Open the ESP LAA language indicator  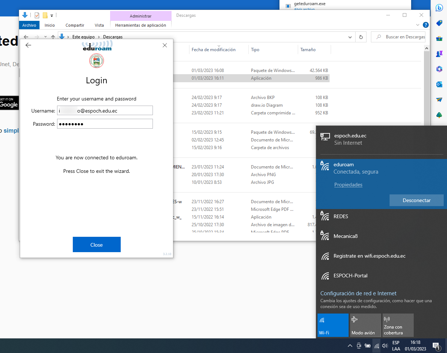point(396,346)
